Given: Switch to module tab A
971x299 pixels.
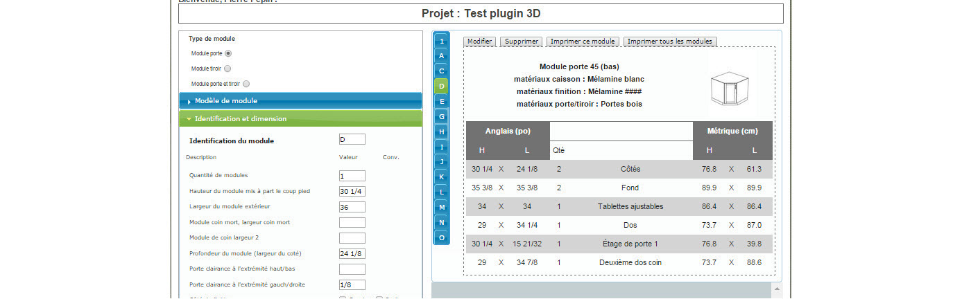Looking at the screenshot, I should 441,55.
